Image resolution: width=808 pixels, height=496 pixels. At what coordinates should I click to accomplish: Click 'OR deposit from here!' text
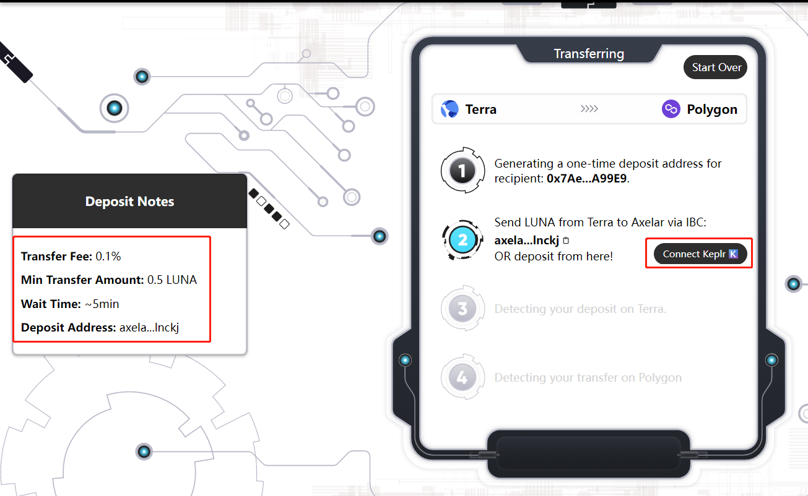tap(554, 256)
